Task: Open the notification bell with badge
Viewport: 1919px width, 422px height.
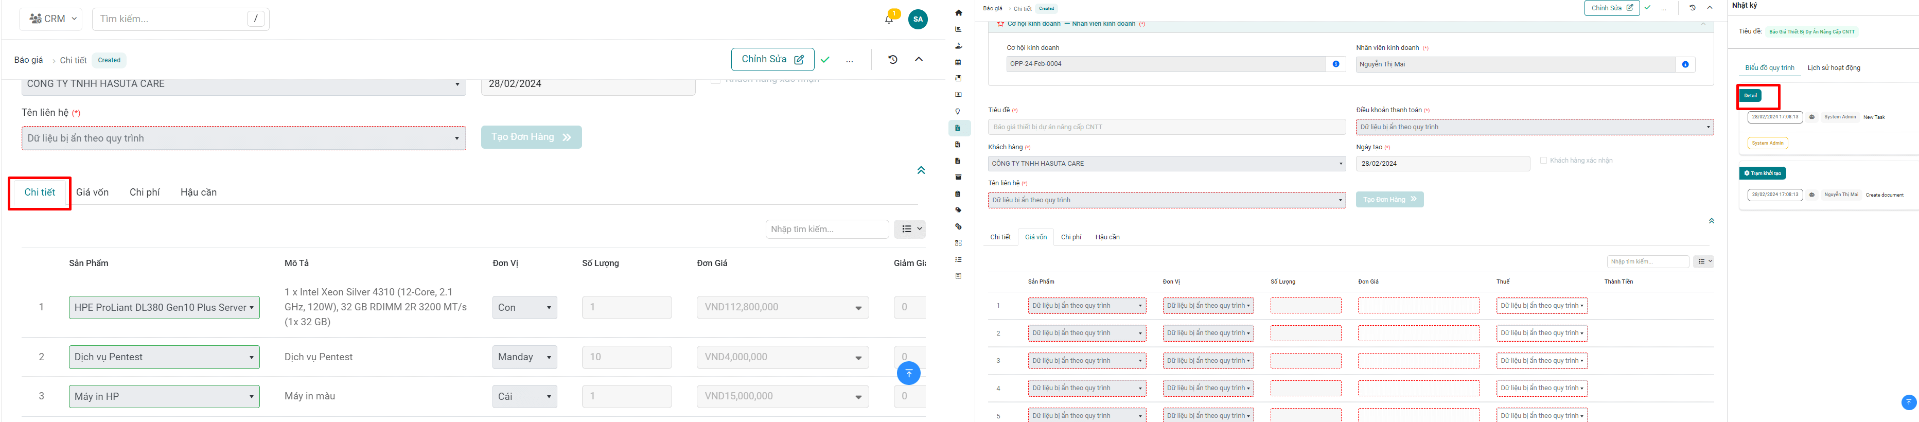Action: (889, 20)
